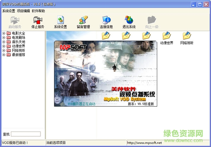Click 退出系统 exit system icon
This screenshot has height=147, width=211.
pos(129,20)
